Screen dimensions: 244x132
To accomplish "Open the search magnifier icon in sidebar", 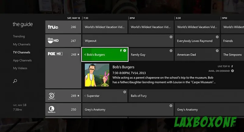I will (x=15, y=81).
